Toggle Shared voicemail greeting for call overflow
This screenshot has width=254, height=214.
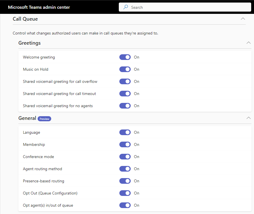pos(125,81)
